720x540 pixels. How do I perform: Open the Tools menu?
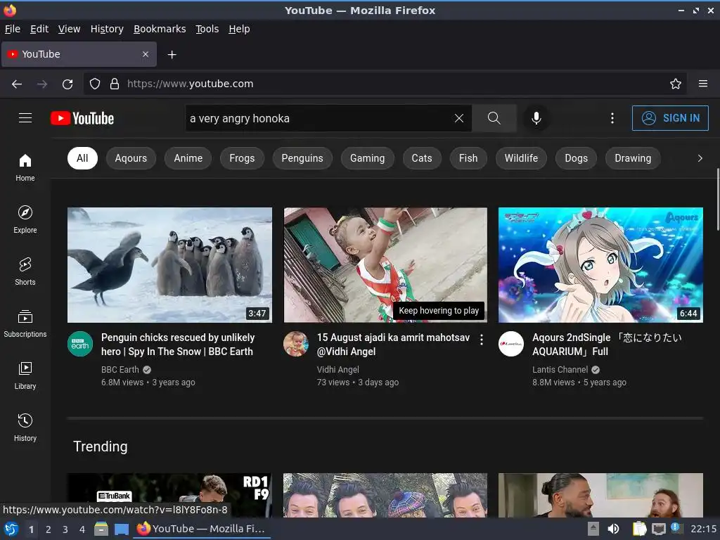click(207, 29)
